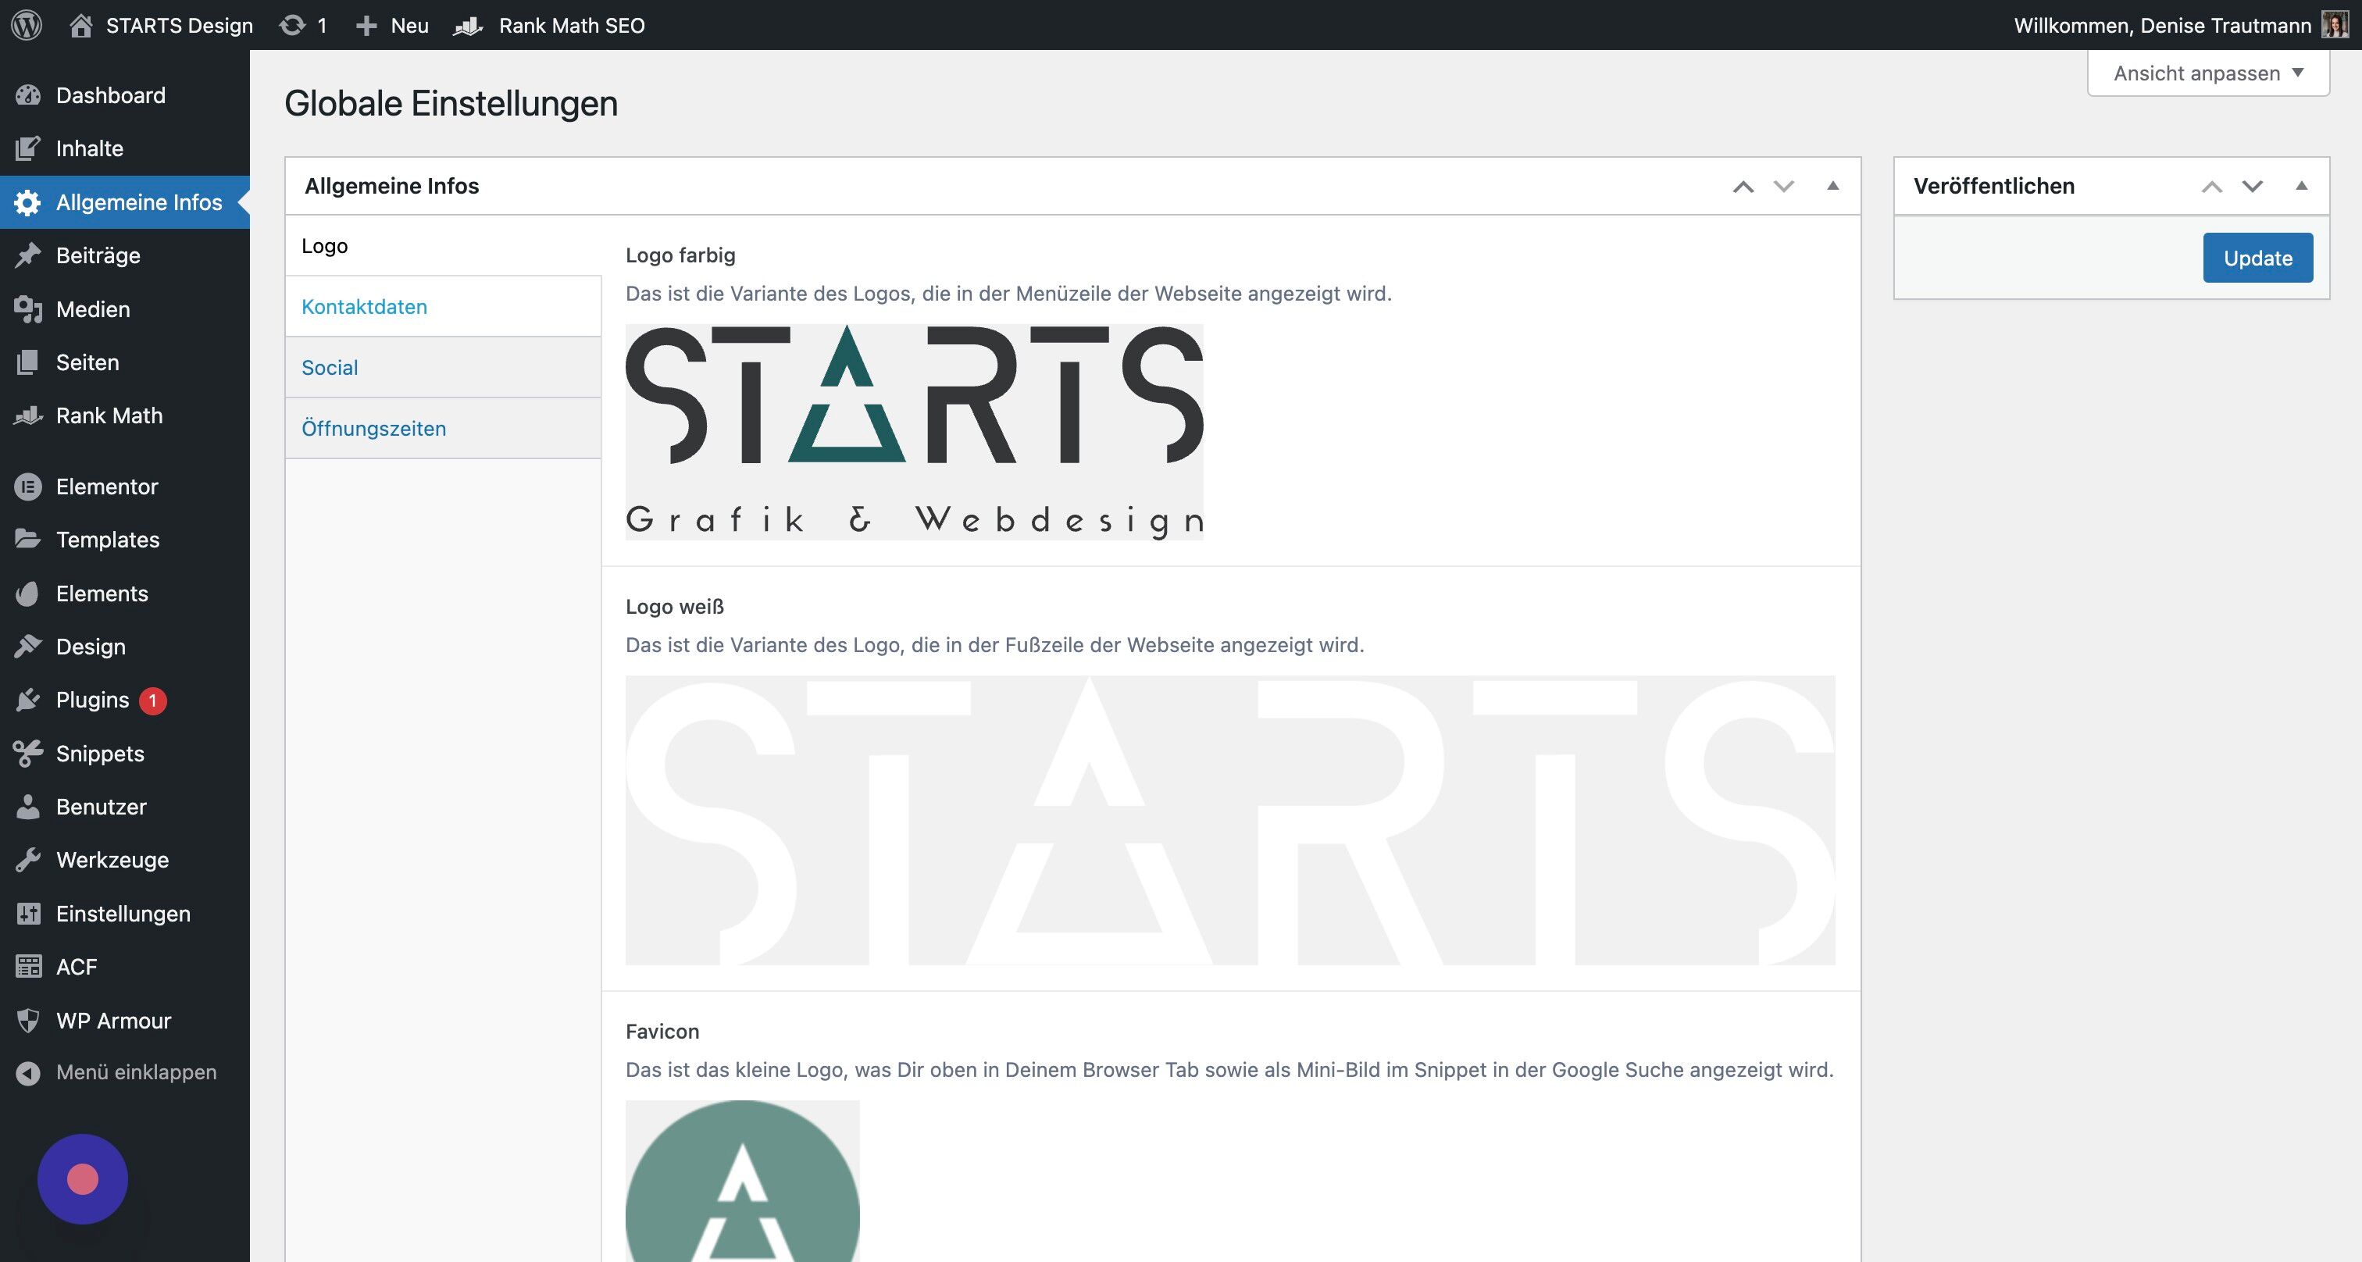
Task: Click the Werkzeuge wrench icon
Action: [28, 861]
